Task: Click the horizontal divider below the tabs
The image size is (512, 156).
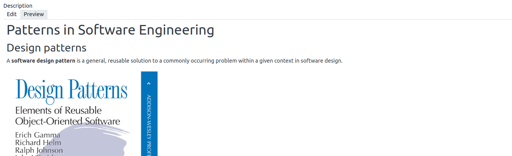Action: click(x=270, y=19)
